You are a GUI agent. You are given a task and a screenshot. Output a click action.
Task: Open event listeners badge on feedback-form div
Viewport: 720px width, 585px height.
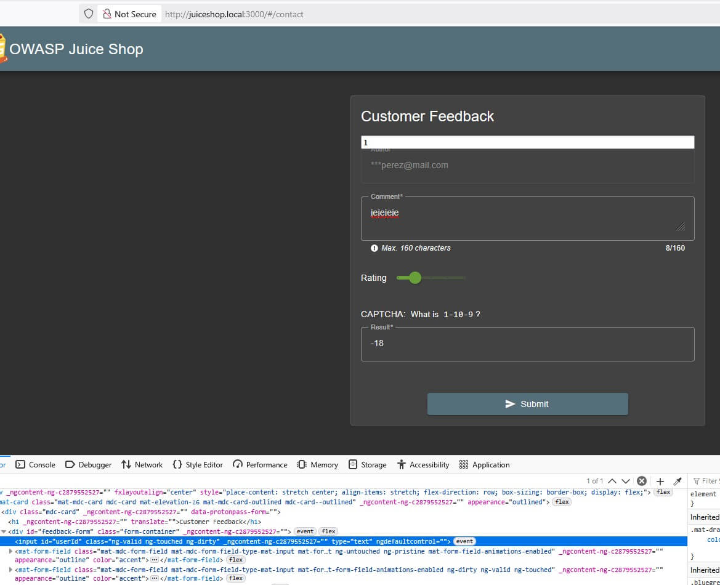click(305, 531)
